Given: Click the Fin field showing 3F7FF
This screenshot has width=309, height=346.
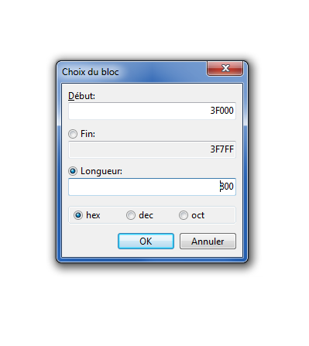Looking at the screenshot, I should tap(152, 149).
